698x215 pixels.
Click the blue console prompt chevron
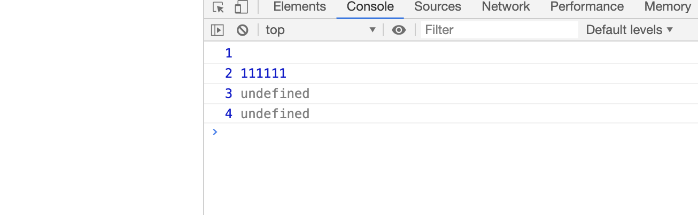(x=215, y=132)
